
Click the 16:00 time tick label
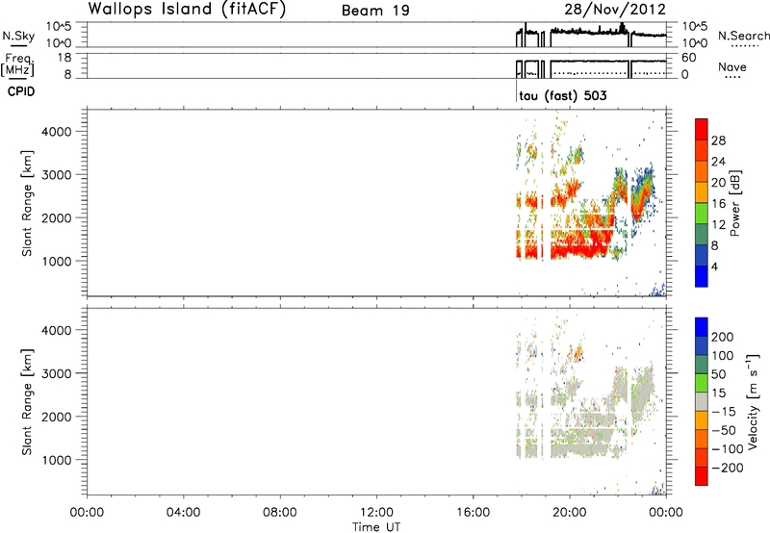(x=473, y=513)
